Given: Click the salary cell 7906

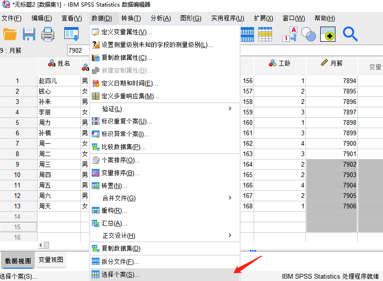Looking at the screenshot, I should [x=332, y=206].
